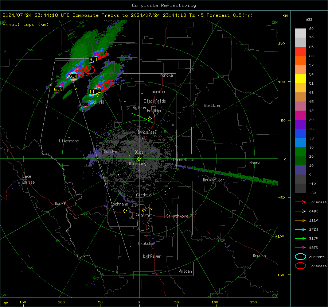
Task: Click the red forecast arrow in the legend
Action: click(300, 202)
